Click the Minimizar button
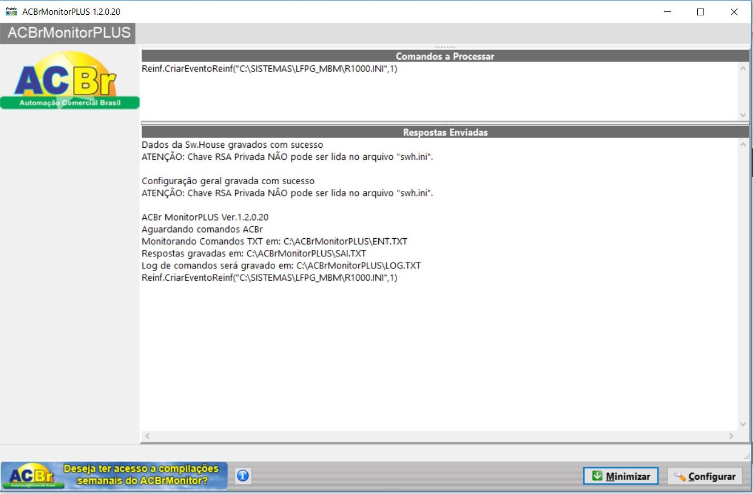This screenshot has width=753, height=494. (621, 476)
